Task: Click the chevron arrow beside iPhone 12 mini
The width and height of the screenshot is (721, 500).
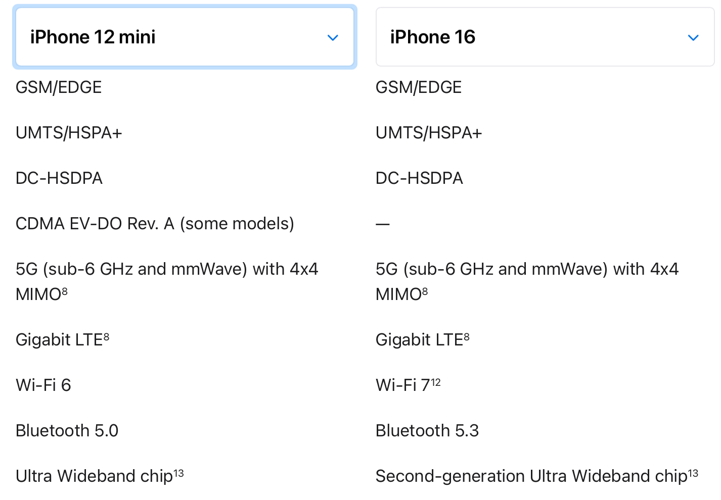Action: 333,38
